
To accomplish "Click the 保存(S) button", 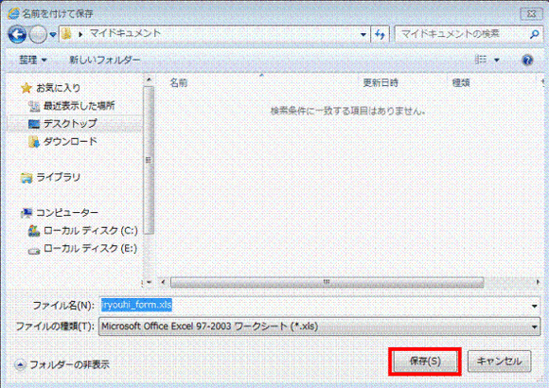I will tap(425, 362).
